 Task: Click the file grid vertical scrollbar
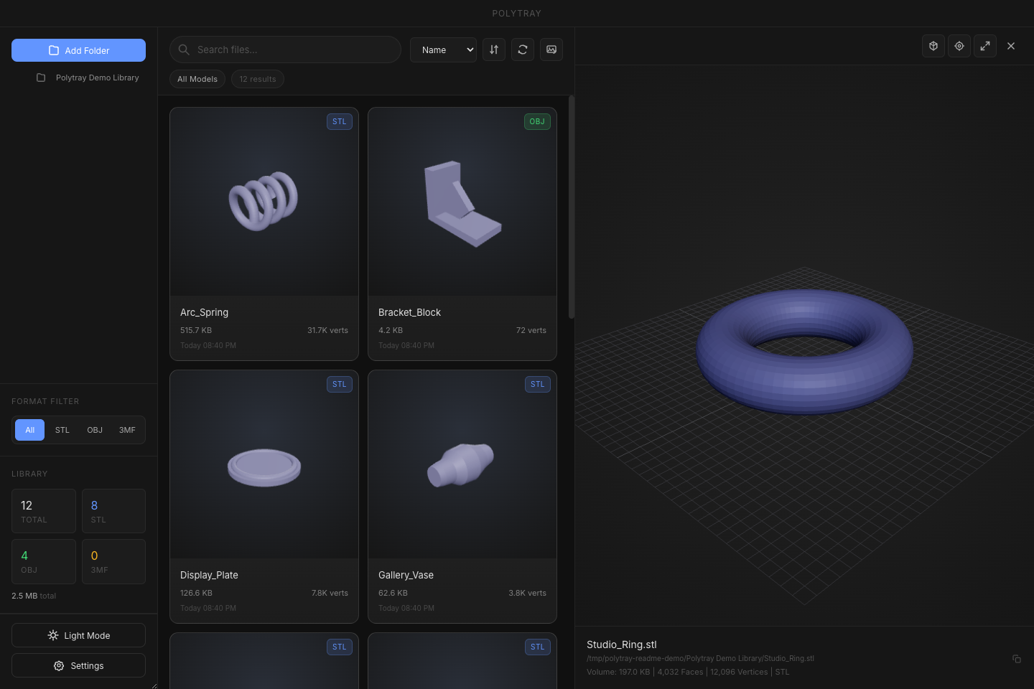tap(572, 207)
